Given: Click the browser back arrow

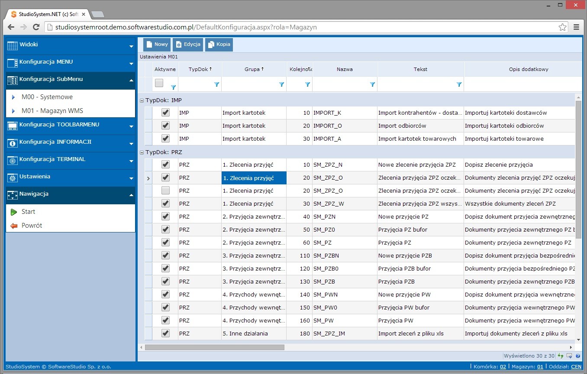Looking at the screenshot, I should pyautogui.click(x=11, y=27).
